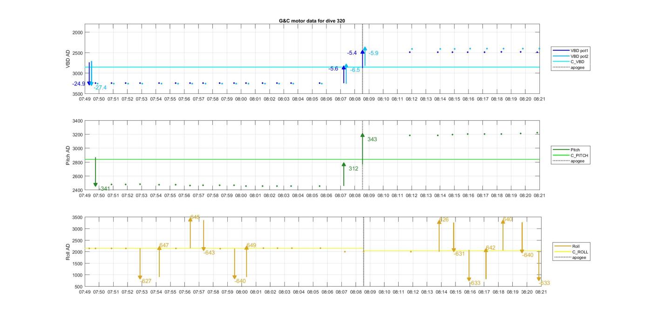The height and width of the screenshot is (322, 652).
Task: Click the apogee entry in the VBD legend
Action: [569, 67]
